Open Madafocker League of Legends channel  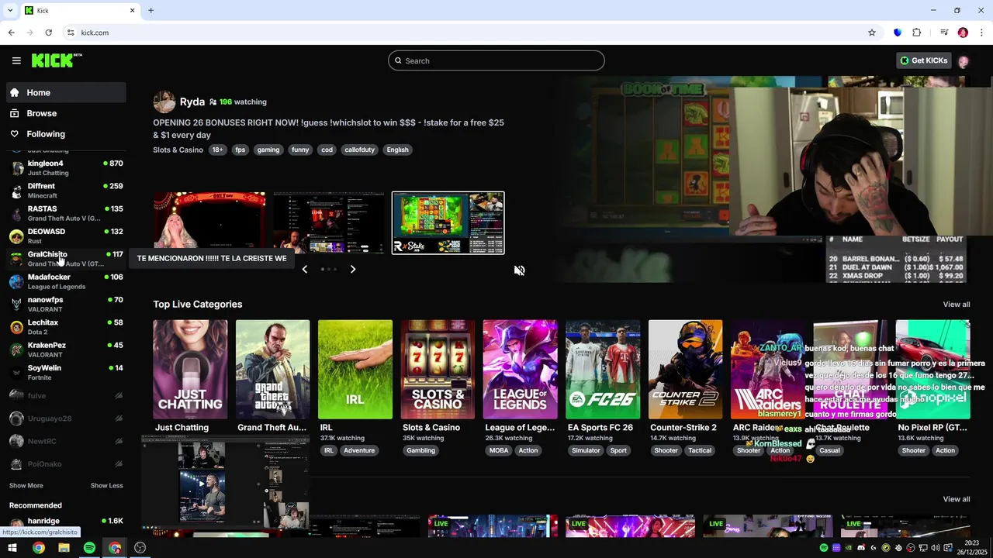point(66,281)
